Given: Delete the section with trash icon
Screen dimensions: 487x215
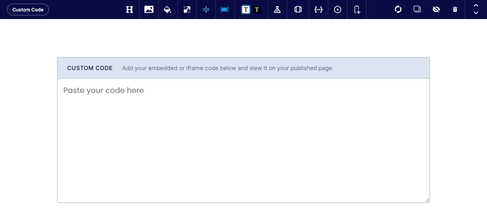Looking at the screenshot, I should (455, 10).
